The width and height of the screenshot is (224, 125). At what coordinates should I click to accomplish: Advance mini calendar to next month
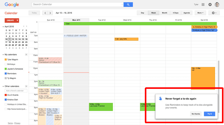point(26,26)
